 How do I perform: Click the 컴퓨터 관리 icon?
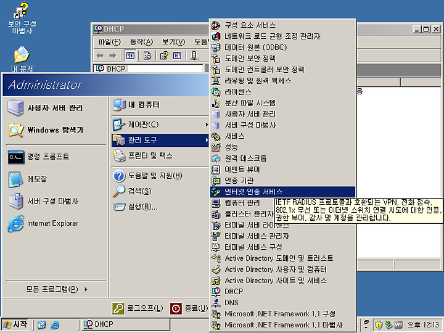[x=216, y=203]
